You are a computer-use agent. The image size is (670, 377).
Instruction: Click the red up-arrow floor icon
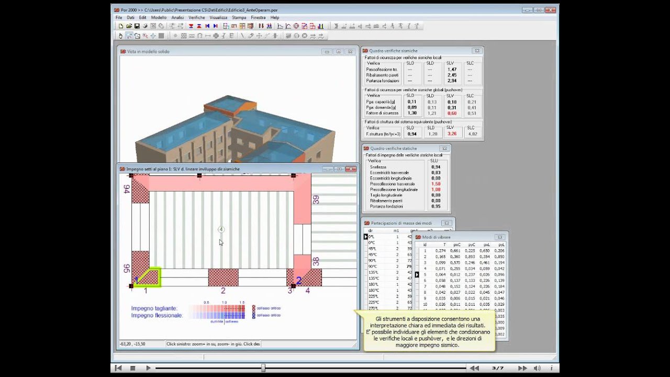point(199,26)
